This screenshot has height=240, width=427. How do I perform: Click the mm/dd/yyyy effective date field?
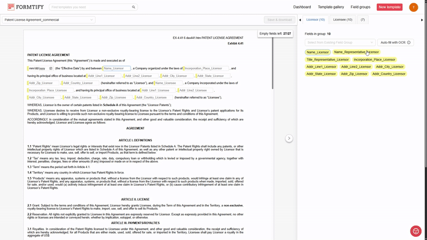[x=41, y=69]
